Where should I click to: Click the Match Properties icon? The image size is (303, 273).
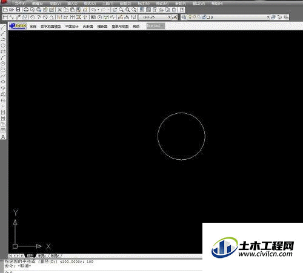[x=79, y=10]
